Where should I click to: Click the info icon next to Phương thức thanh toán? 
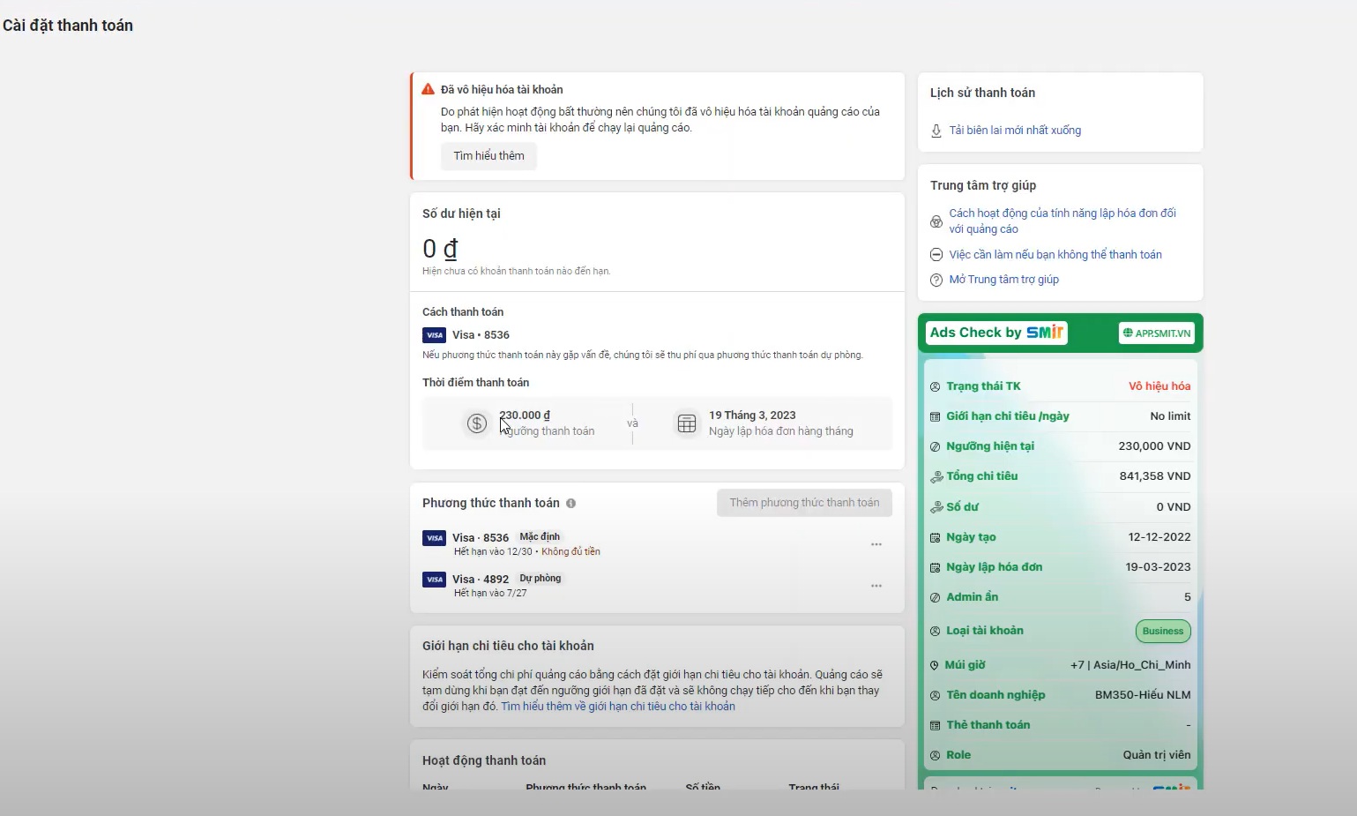click(x=570, y=504)
